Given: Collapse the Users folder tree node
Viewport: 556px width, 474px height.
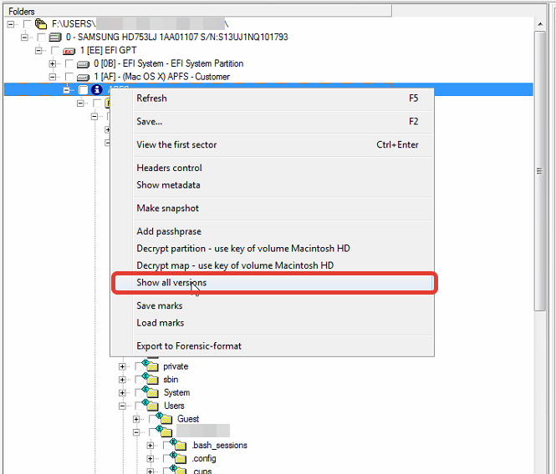Looking at the screenshot, I should point(123,406).
